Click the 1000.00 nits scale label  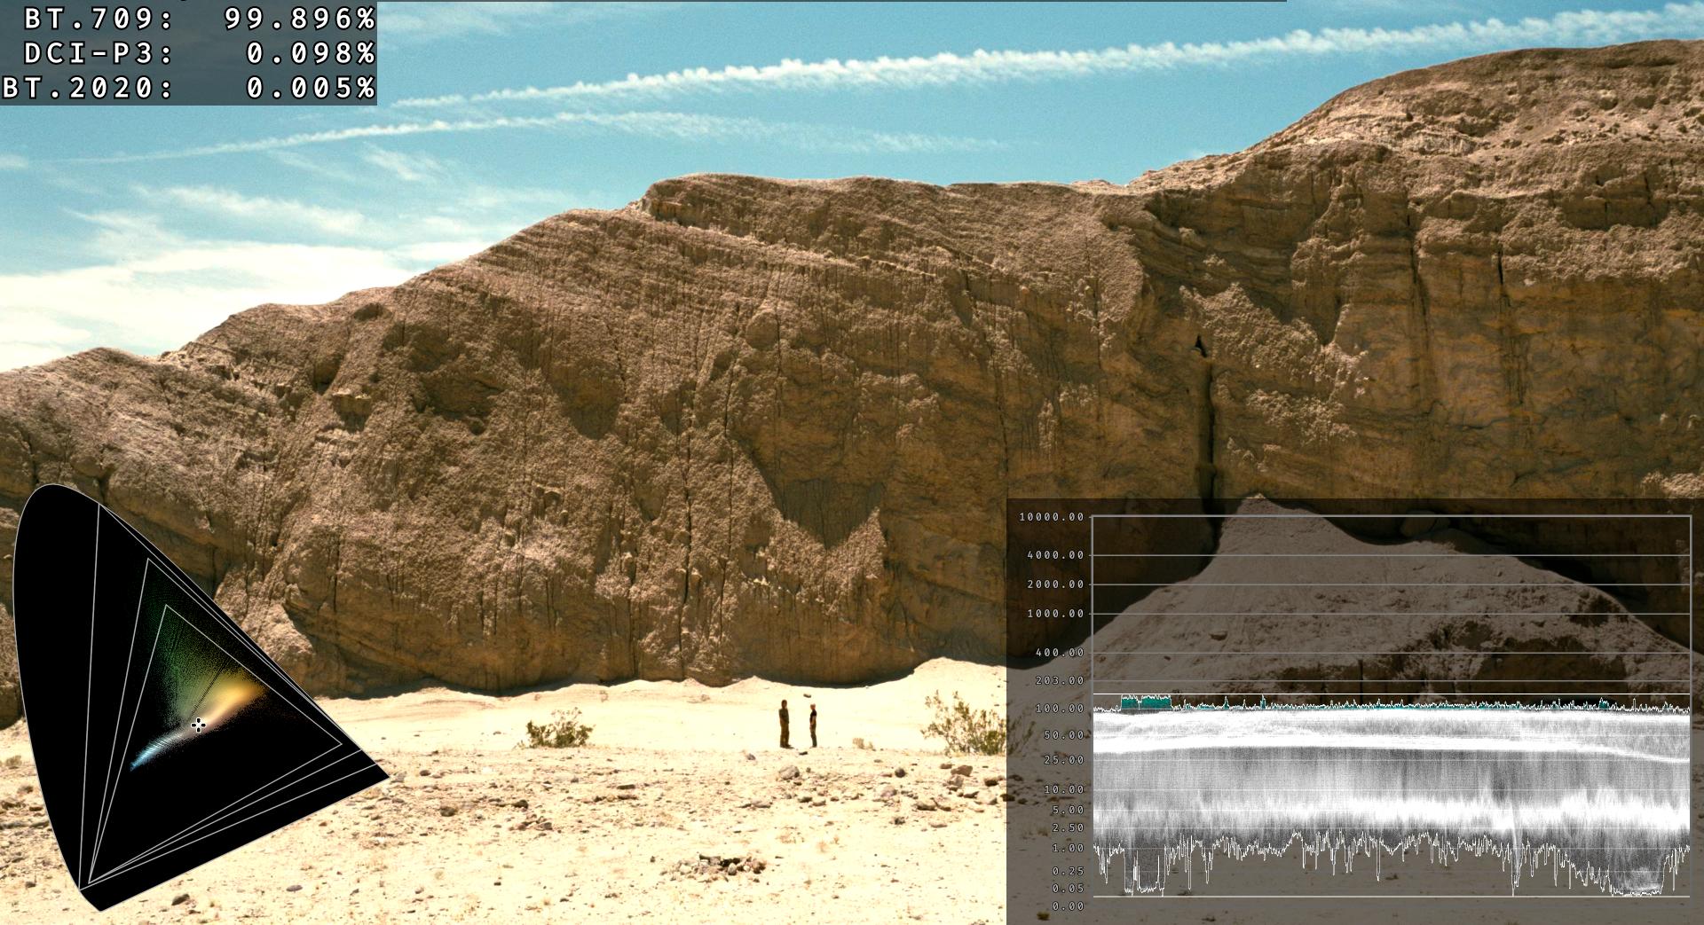pos(1054,614)
